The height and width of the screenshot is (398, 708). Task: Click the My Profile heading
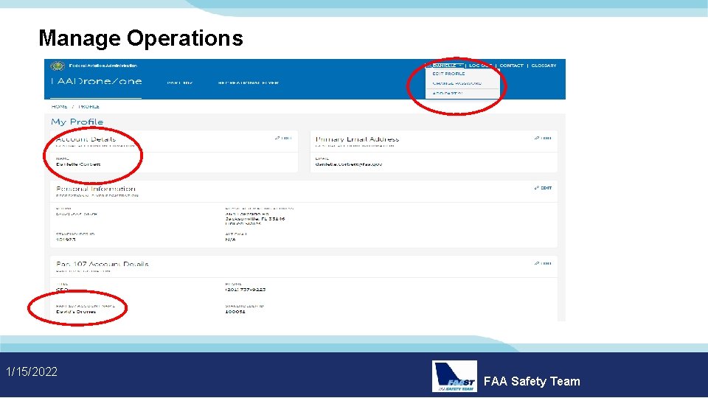(77, 122)
